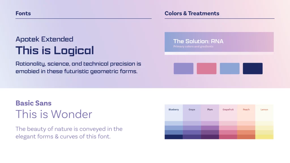The image size is (290, 163).
Task: Select the darkest Blueberry shade
Action: pos(174,137)
